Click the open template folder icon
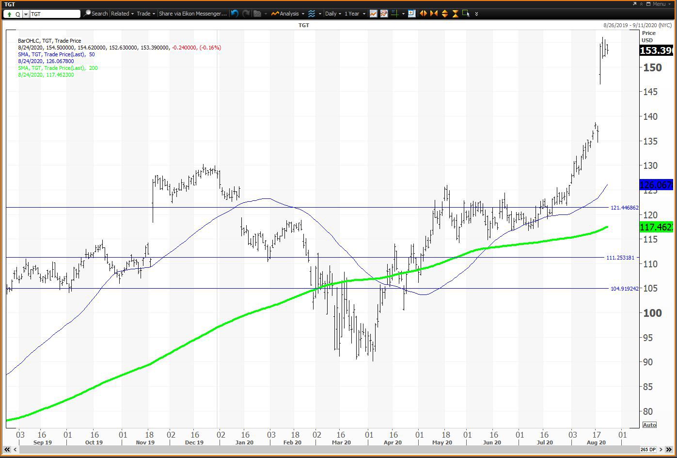 point(257,14)
